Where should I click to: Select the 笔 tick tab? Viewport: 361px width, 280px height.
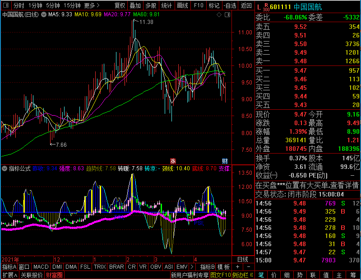point(261,275)
